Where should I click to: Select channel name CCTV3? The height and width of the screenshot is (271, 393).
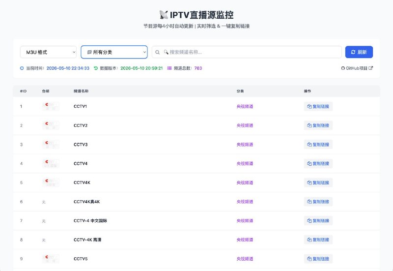click(81, 145)
